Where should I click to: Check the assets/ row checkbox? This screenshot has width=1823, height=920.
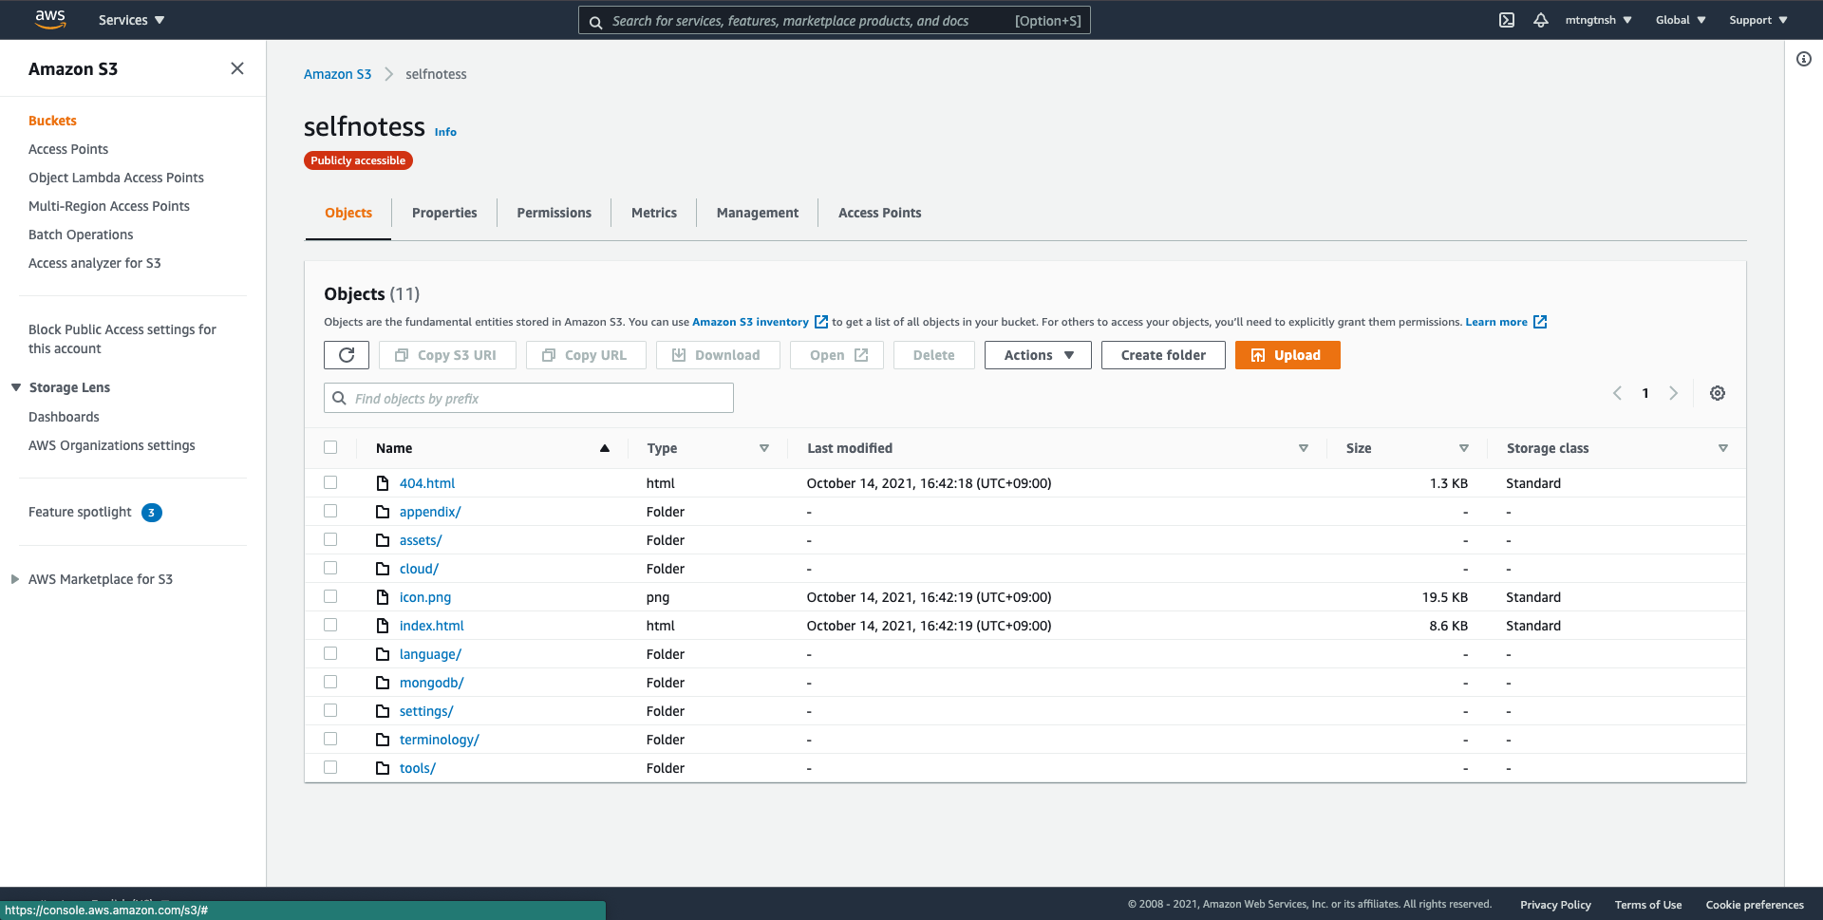[330, 539]
